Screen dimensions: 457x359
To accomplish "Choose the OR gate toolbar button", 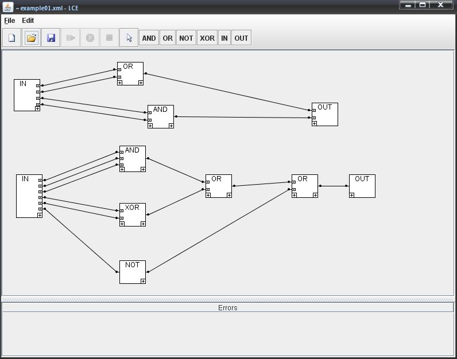I will click(168, 38).
